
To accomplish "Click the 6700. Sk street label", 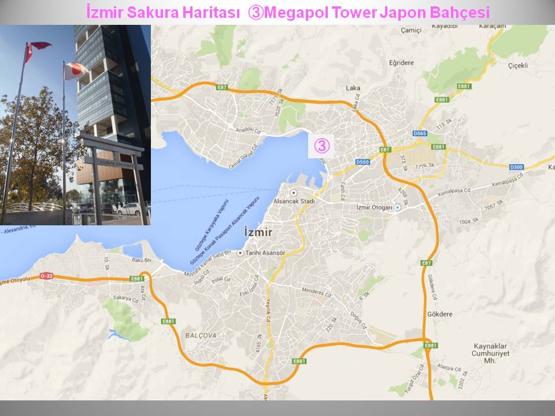I will click(403, 196).
